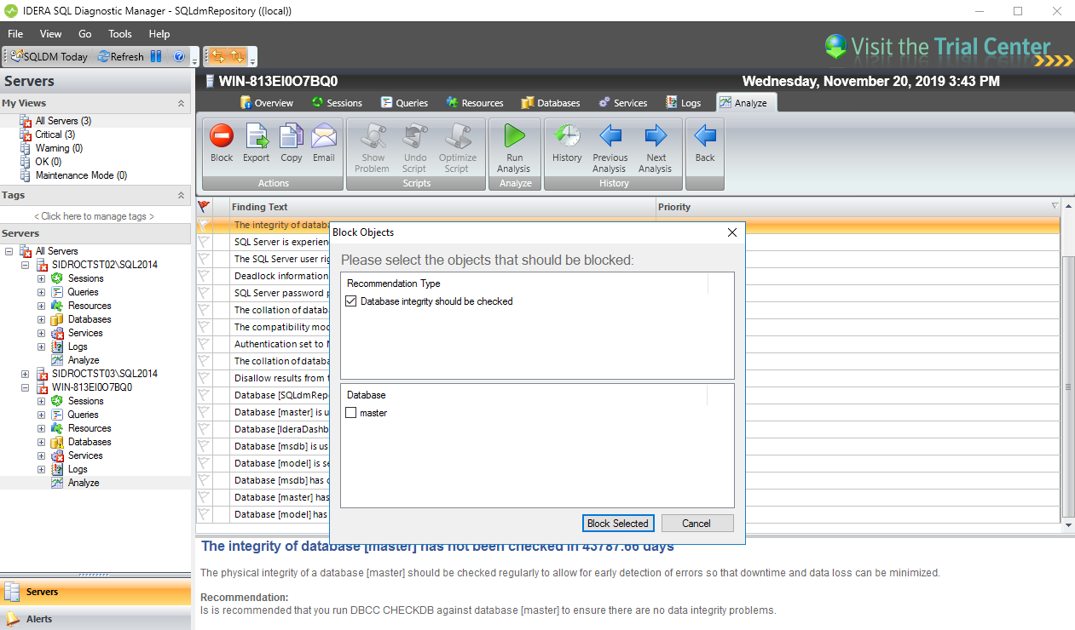Viewport: 1075px width, 630px height.
Task: Open the Servers navigation pane button
Action: click(x=95, y=592)
